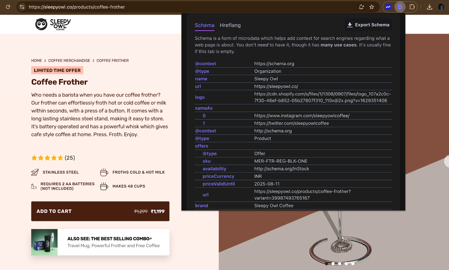The width and height of the screenshot is (449, 270).
Task: Click the sameAs schema key
Action: click(204, 108)
